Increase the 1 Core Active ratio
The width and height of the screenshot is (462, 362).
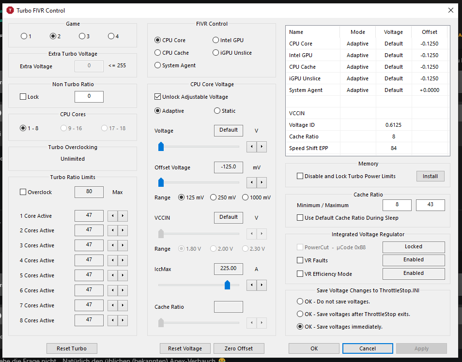point(123,216)
